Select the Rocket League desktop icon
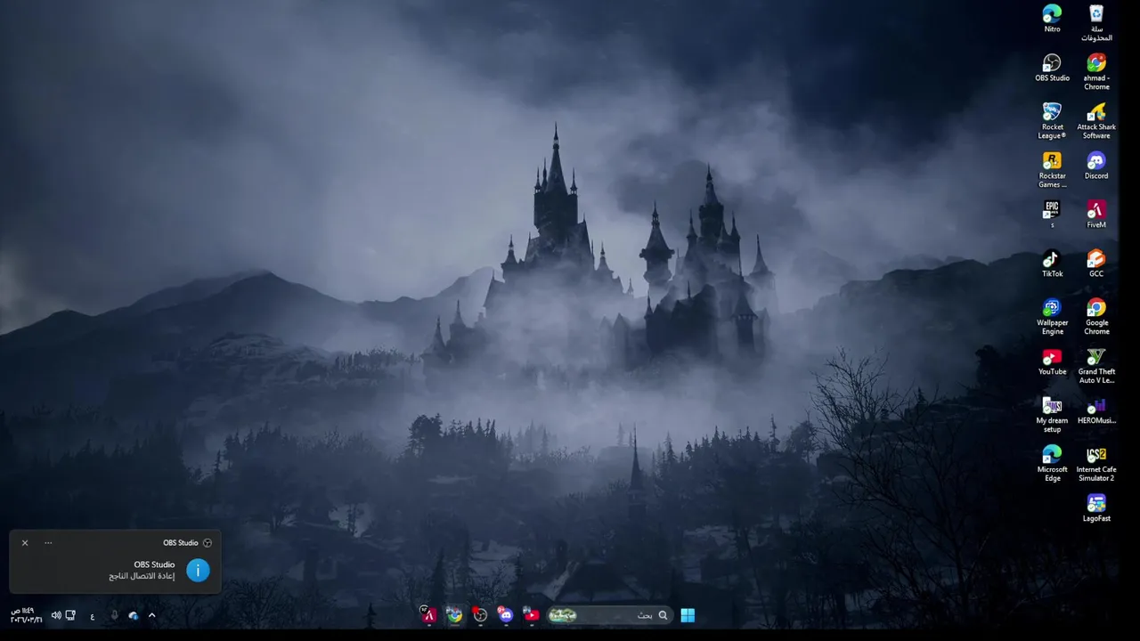 1052,121
